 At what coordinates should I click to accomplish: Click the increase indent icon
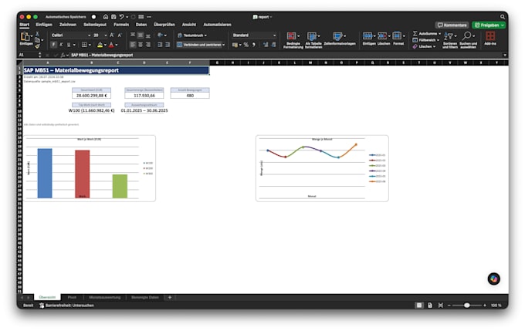168,45
